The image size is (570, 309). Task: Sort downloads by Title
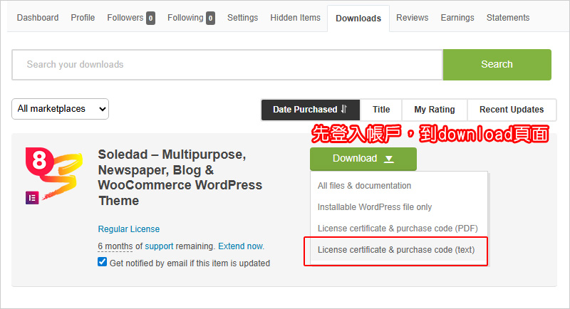(381, 110)
